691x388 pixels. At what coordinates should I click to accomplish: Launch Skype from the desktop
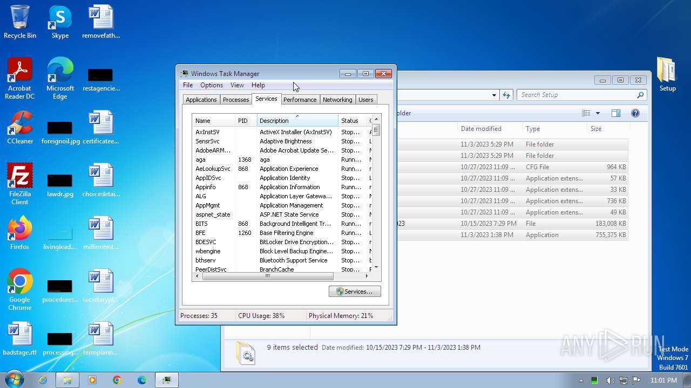[60, 22]
